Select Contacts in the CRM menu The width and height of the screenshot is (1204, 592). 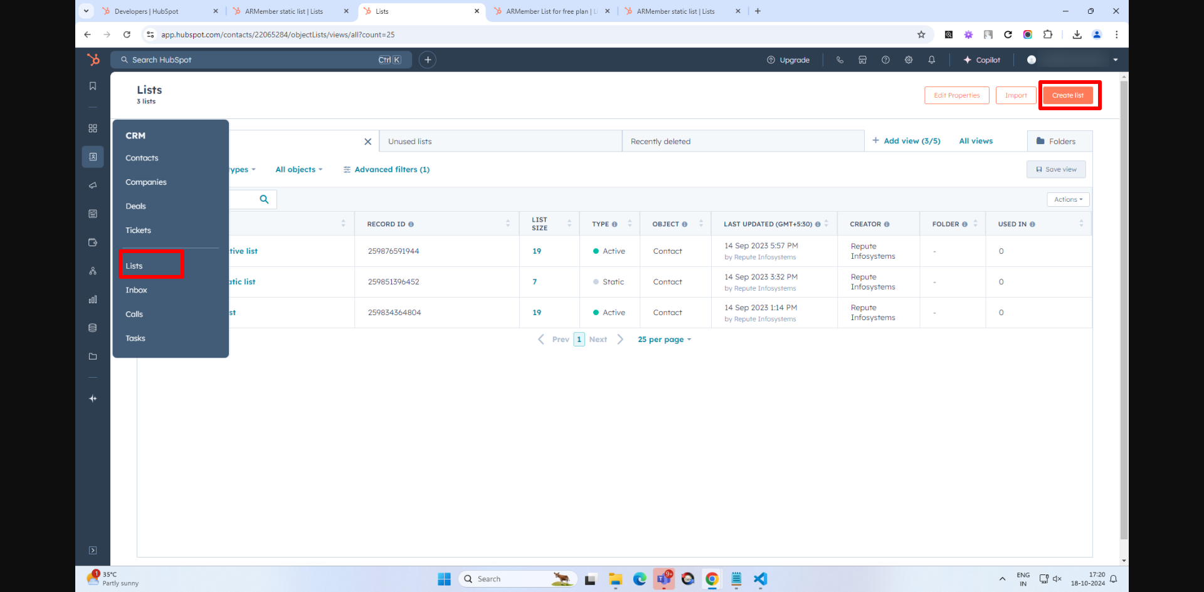click(x=142, y=158)
